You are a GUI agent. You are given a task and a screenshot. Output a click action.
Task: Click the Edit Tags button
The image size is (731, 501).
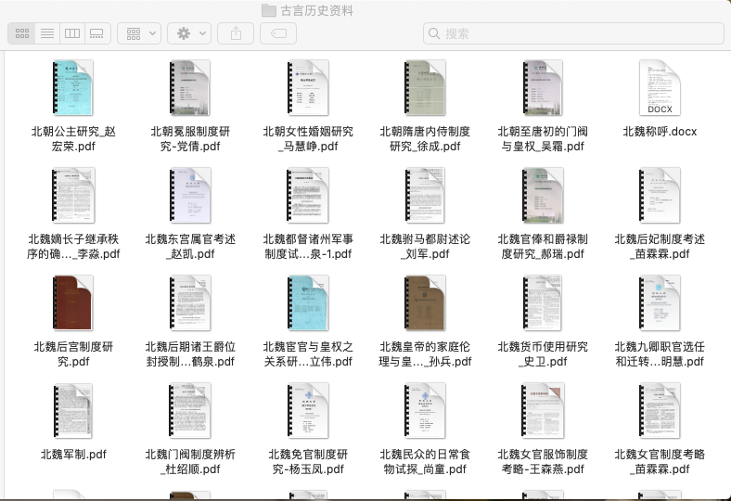point(278,33)
